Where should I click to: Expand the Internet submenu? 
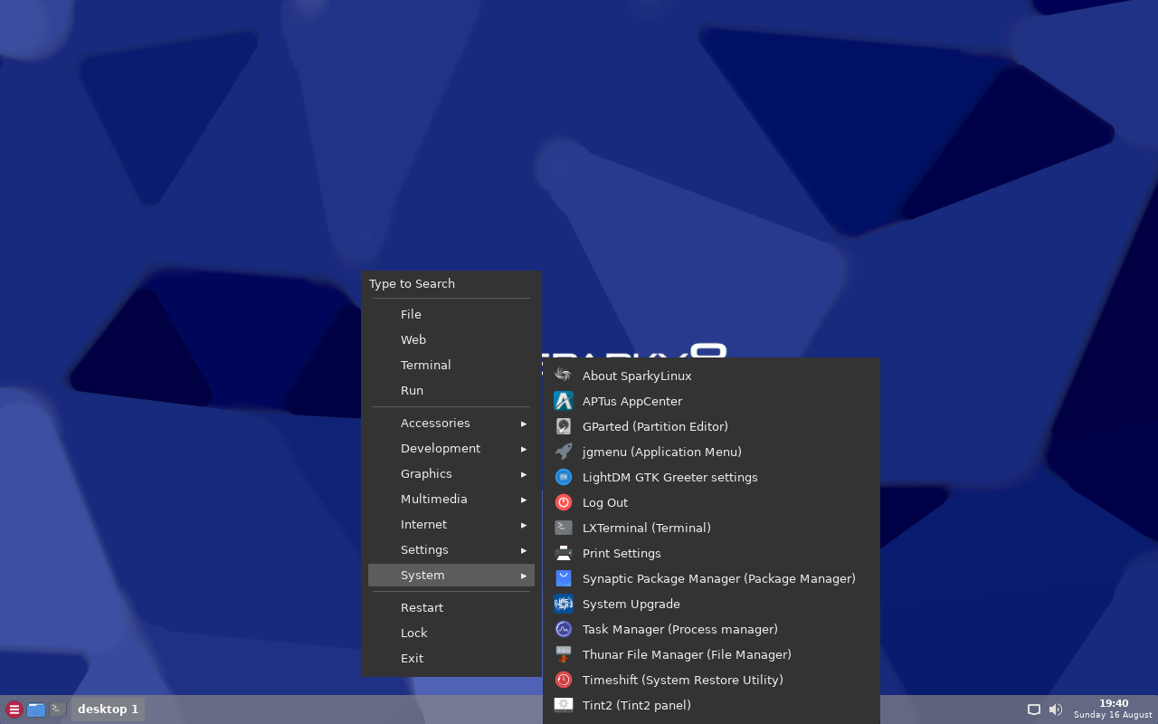tap(451, 525)
